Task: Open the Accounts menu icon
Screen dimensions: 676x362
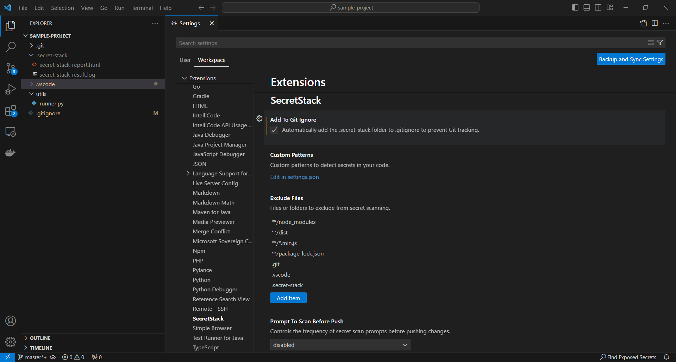Action: point(11,321)
